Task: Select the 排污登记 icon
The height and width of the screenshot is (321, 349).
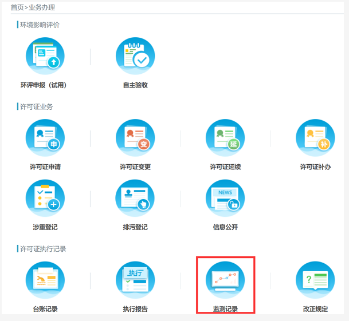Action: pyautogui.click(x=135, y=199)
